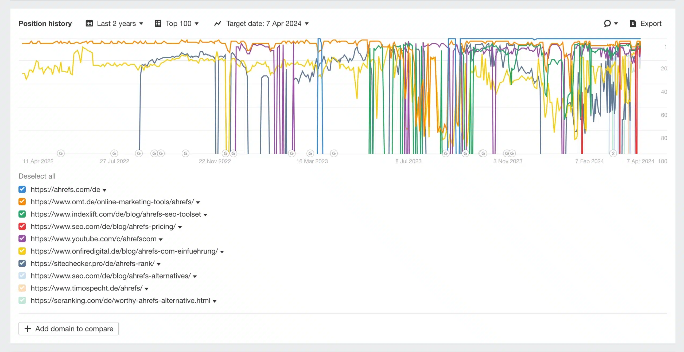The height and width of the screenshot is (352, 684).
Task: Click Google update marker above 16 Mar 2023
Action: 310,153
